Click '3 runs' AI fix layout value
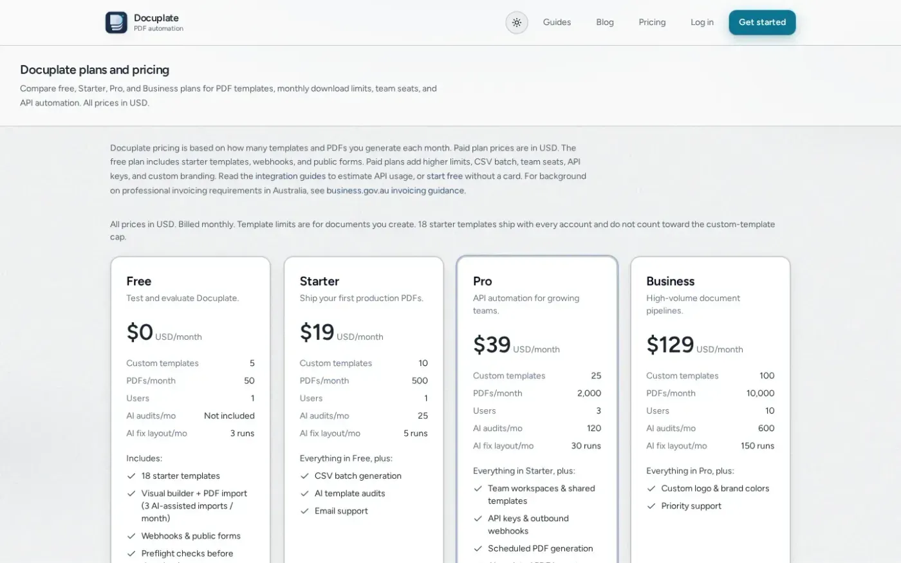The image size is (901, 563). click(x=242, y=433)
